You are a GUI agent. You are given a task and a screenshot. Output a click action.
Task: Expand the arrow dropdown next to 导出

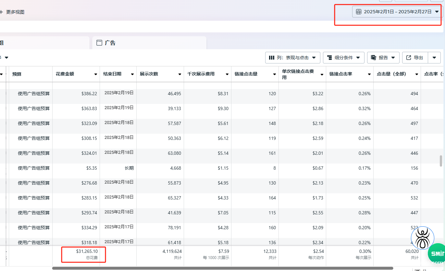pos(434,58)
